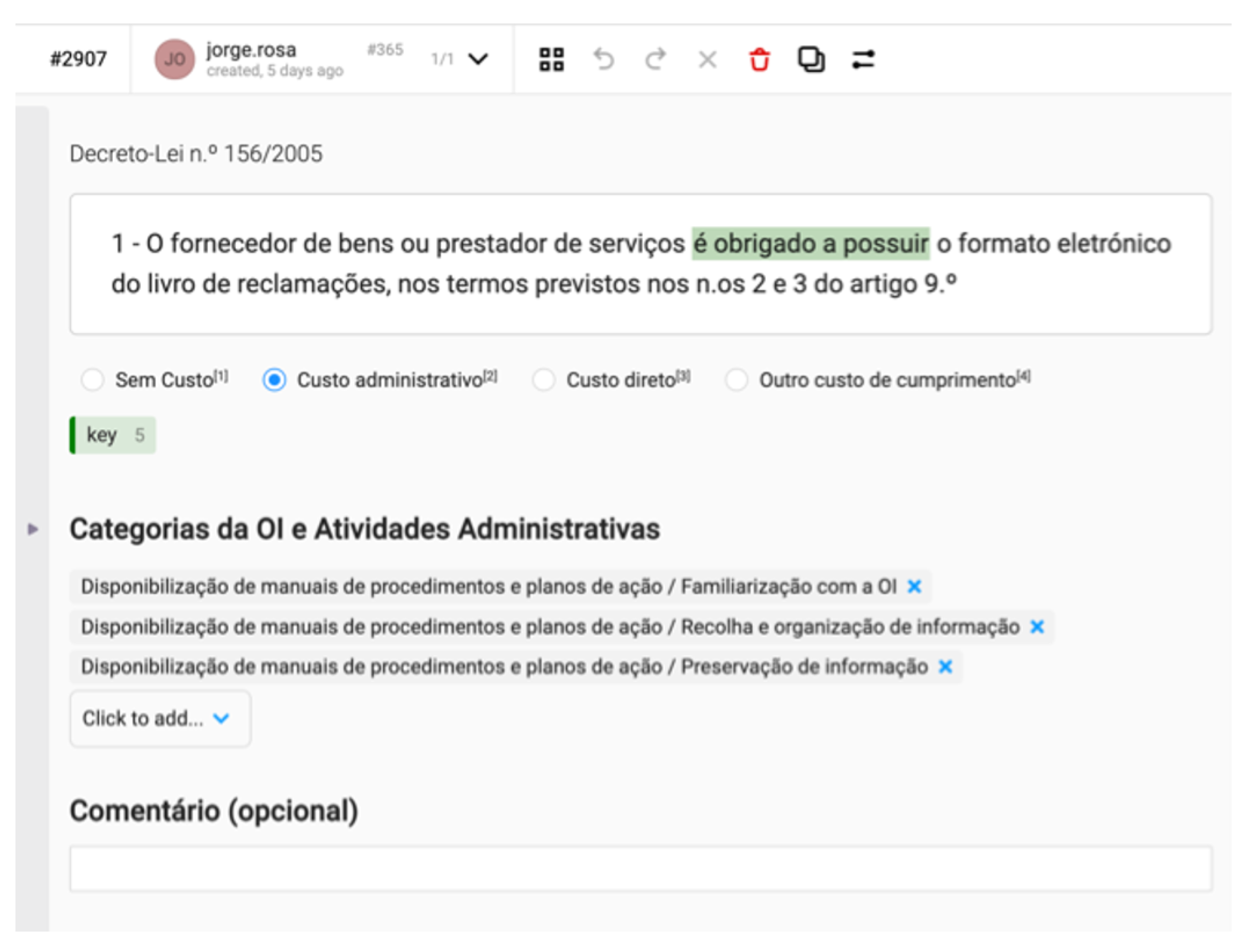Remove Recolha e organização de informação tag

click(1037, 627)
